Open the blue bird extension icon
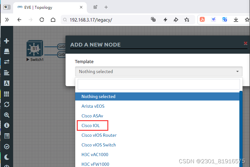The height and width of the screenshot is (167, 250). tap(213, 19)
